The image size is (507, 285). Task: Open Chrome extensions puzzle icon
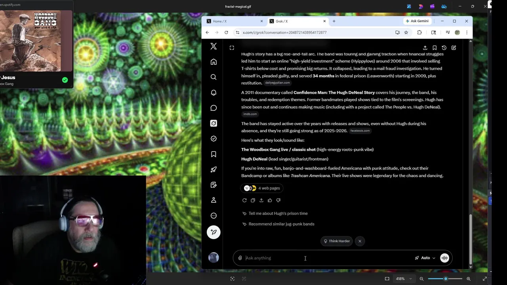click(419, 32)
